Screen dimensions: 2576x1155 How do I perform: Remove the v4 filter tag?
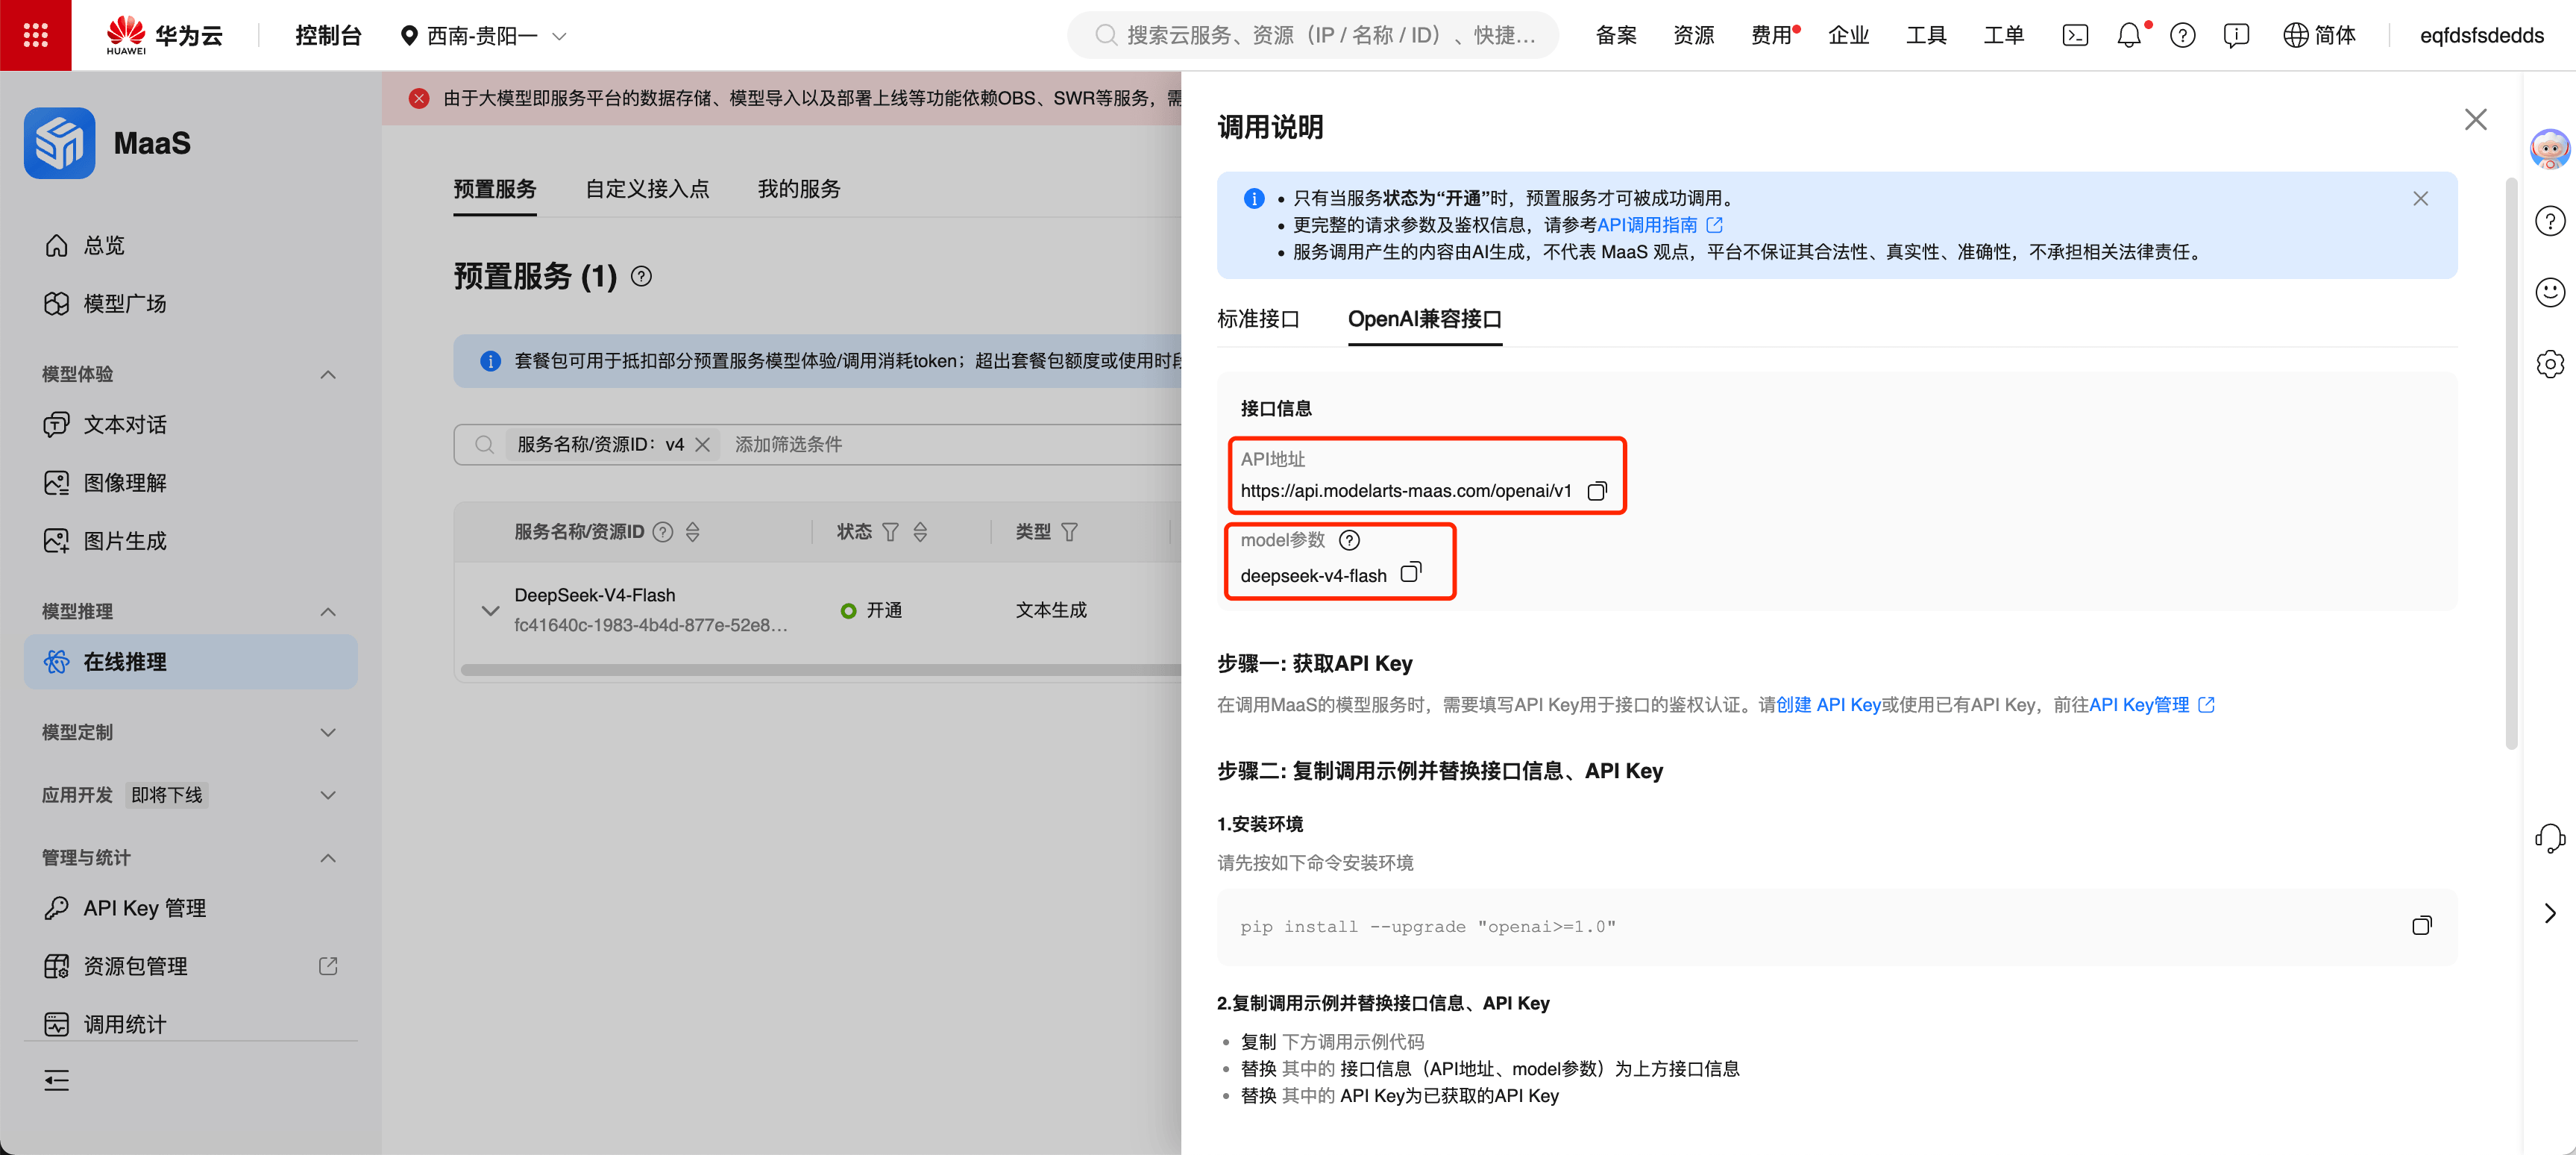point(703,445)
